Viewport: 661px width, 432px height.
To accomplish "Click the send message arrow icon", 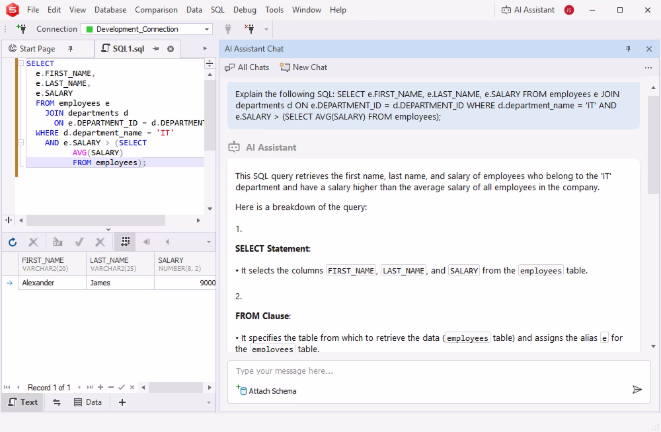I will click(637, 390).
